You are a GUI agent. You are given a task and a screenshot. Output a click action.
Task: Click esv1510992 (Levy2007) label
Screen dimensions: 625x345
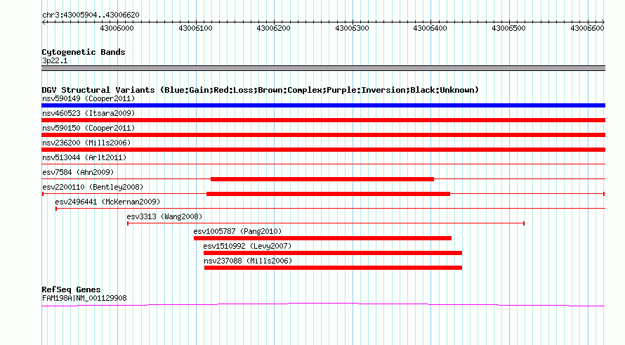(247, 246)
